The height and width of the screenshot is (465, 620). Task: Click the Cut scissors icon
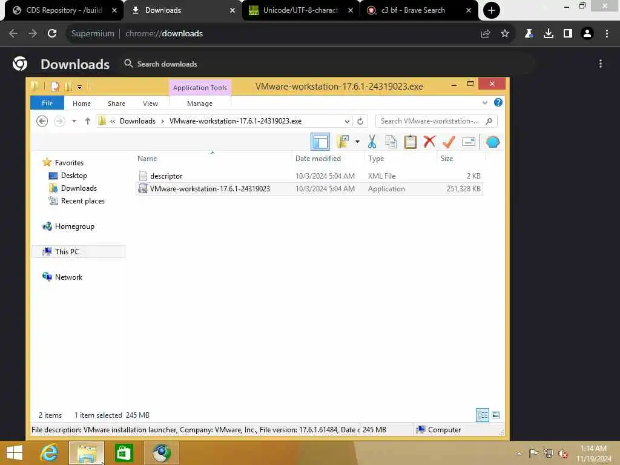tap(372, 142)
